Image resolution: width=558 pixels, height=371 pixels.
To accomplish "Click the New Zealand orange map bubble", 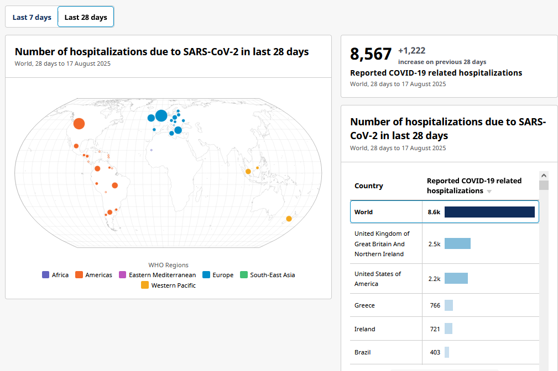I will [x=289, y=219].
